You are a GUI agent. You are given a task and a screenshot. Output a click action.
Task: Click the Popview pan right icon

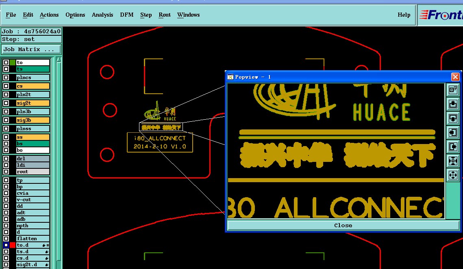[453, 146]
